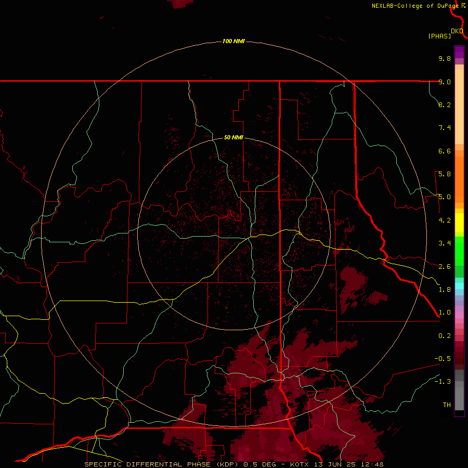This screenshot has height=468, width=468.
Task: Click the -0.5 scale value
Action: click(x=443, y=359)
